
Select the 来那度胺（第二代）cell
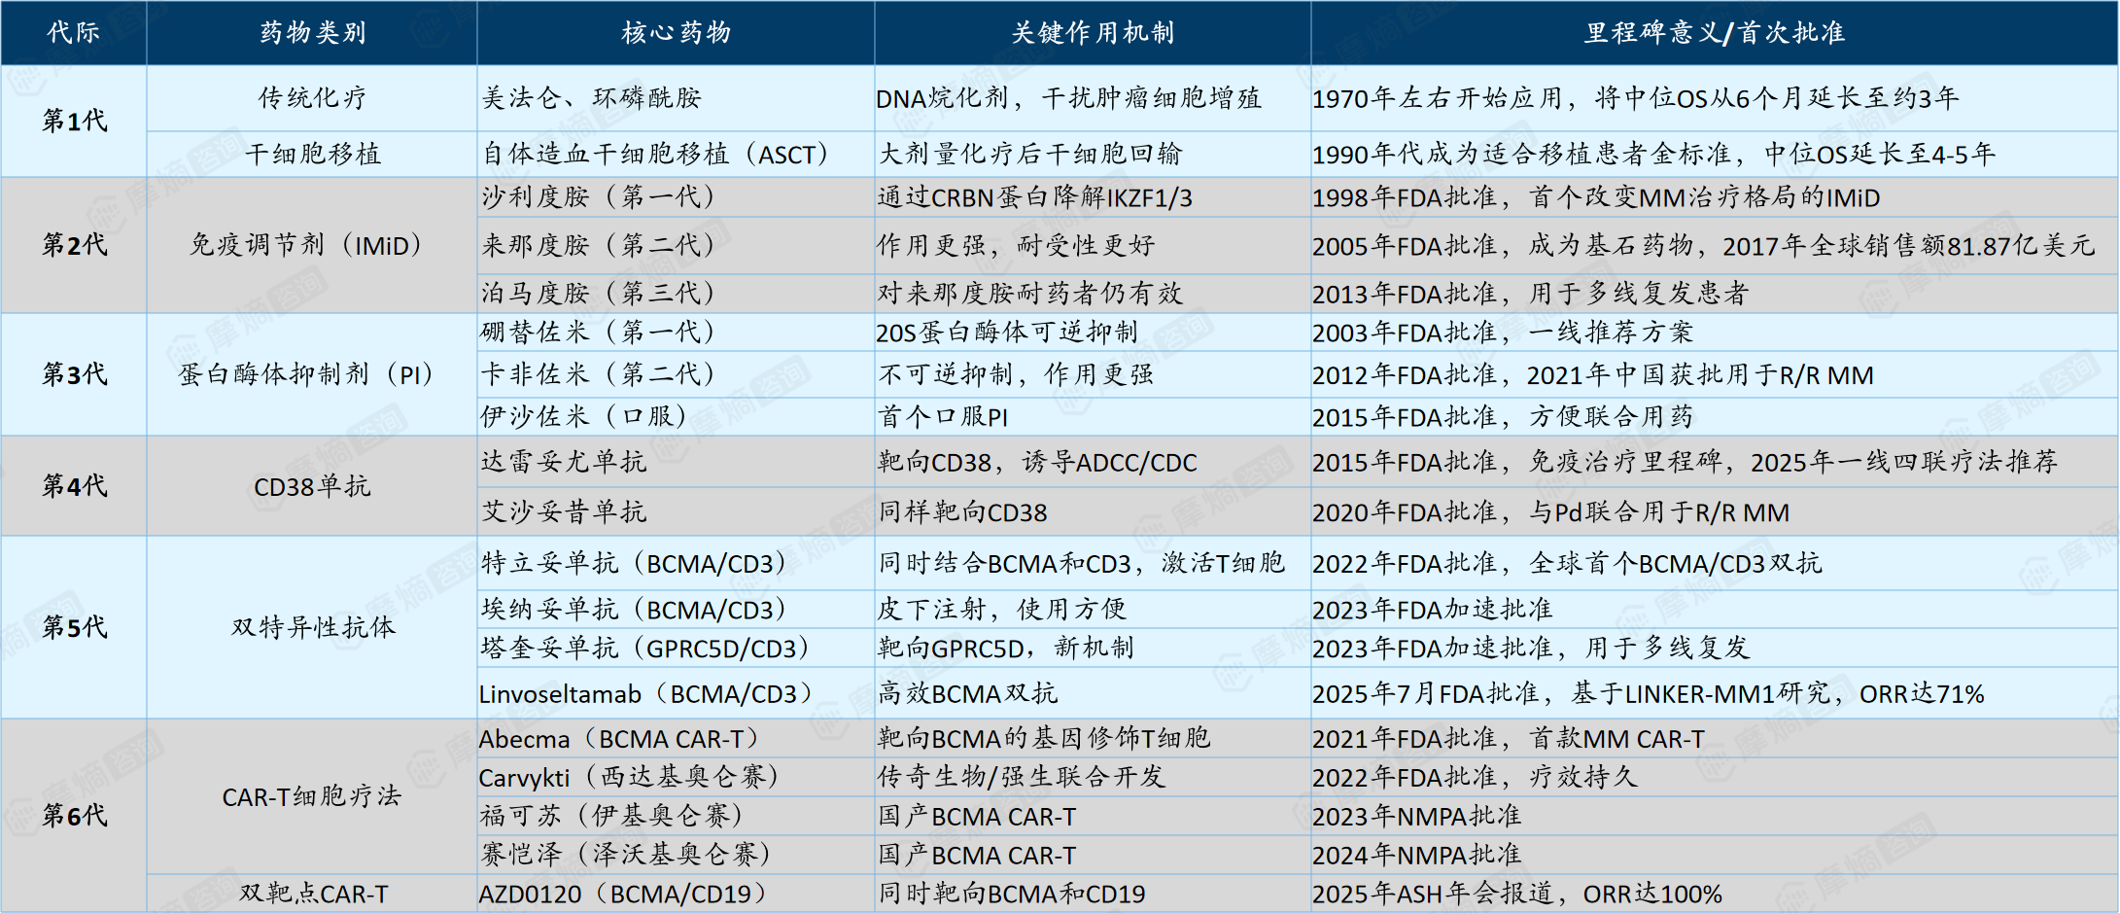coord(676,245)
